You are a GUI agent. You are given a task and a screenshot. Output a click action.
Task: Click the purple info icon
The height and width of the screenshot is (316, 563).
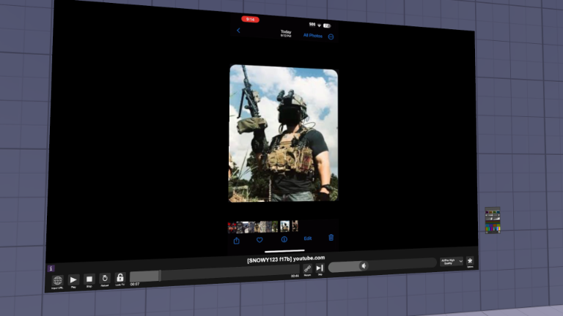pos(51,268)
